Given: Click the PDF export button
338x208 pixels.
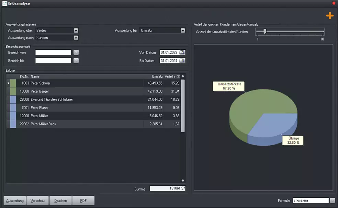Looking at the screenshot, I should point(83,200).
